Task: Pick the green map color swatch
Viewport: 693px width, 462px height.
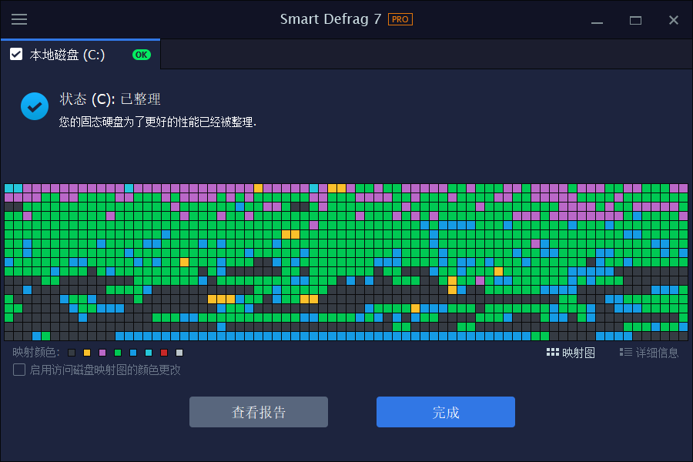Action: click(x=118, y=353)
